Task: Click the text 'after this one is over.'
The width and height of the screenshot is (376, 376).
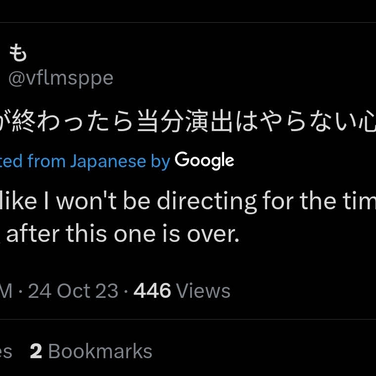Action: pos(123,234)
